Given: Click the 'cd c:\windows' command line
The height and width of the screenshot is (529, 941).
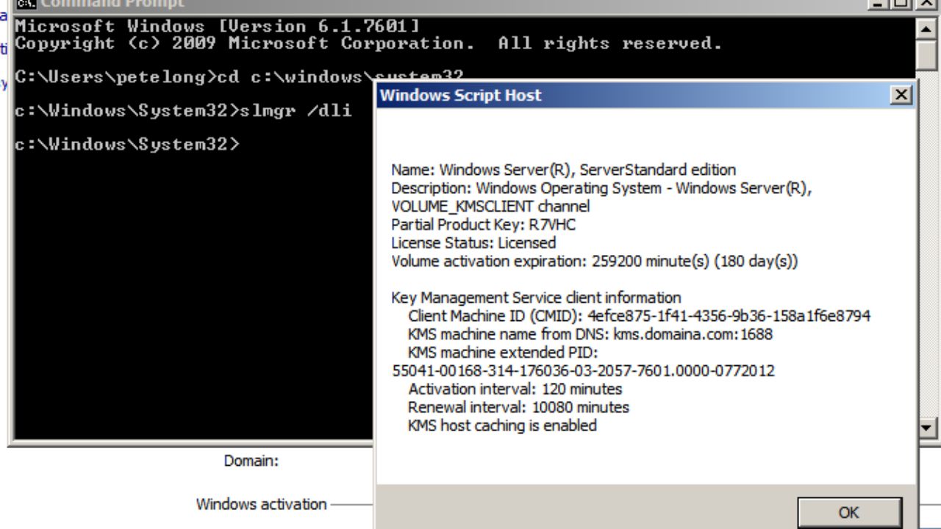Looking at the screenshot, I should coord(239,77).
